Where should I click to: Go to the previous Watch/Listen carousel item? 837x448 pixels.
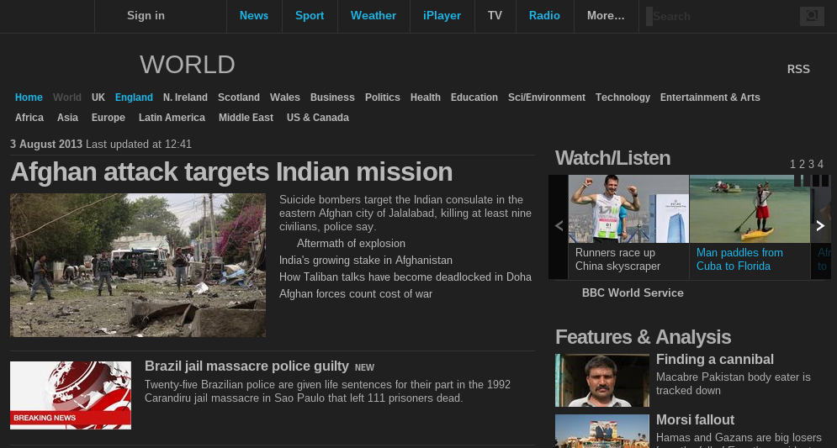[559, 226]
